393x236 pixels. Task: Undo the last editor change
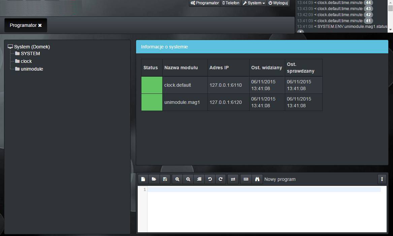(x=210, y=179)
